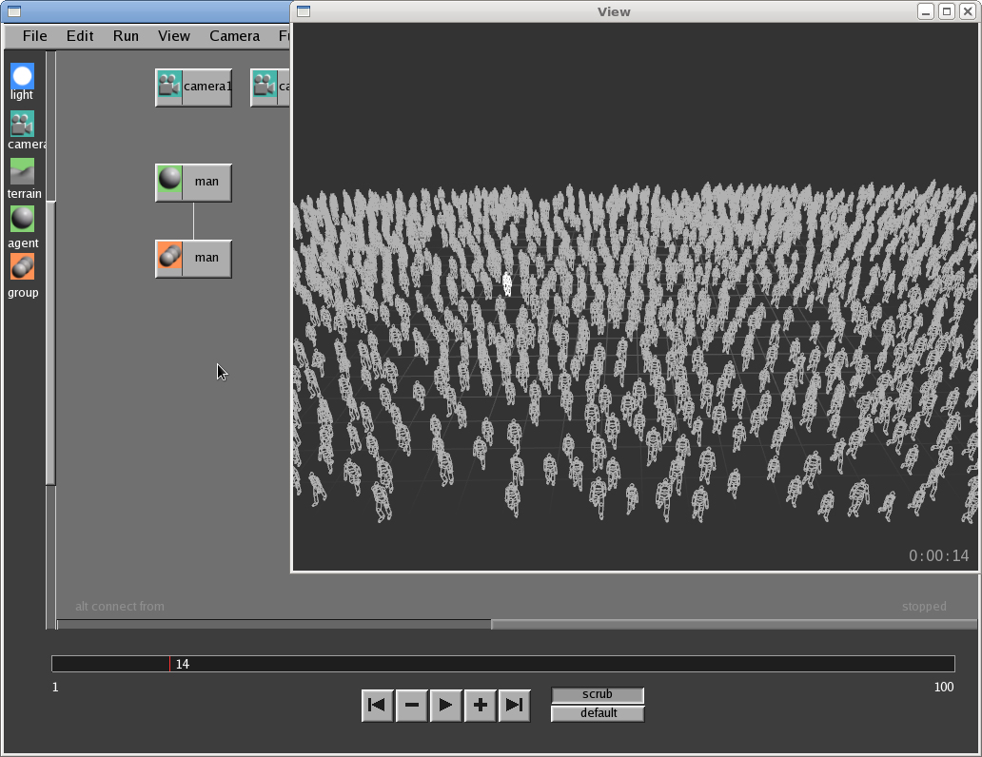Advance one frame with plus button
982x757 pixels.
[x=480, y=705]
